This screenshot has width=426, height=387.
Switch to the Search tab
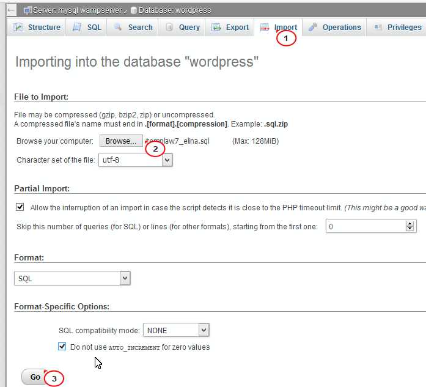(x=132, y=27)
